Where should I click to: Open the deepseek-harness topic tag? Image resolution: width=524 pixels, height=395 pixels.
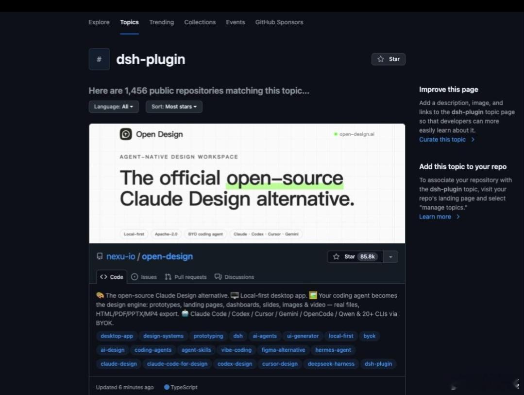(331, 364)
